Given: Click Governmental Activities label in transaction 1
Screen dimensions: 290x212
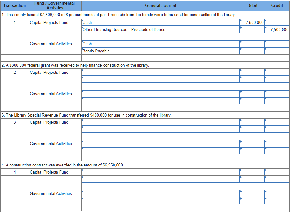Looking at the screenshot, I should click(51, 44).
